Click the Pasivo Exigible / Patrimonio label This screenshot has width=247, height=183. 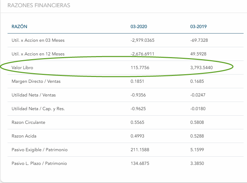[39, 150]
